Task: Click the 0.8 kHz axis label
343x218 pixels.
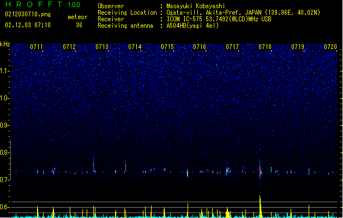Action: 5,153
